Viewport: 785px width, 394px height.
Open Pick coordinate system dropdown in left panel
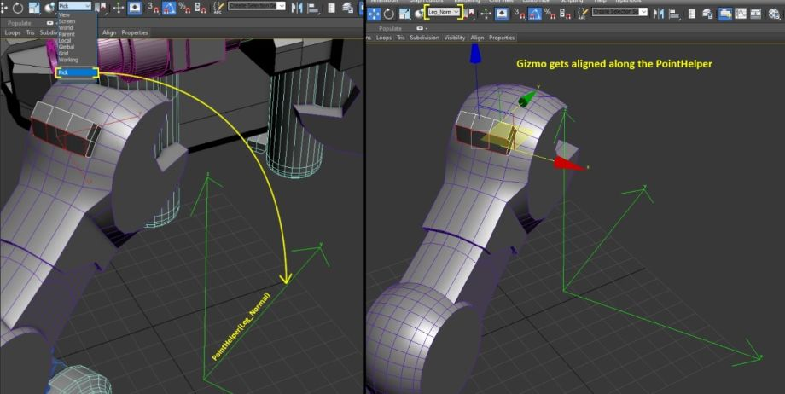tap(75, 6)
